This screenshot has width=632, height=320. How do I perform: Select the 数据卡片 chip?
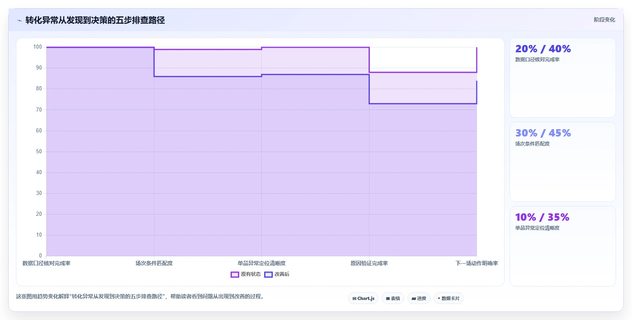point(449,298)
